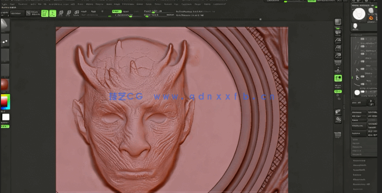Select the small head tool thumbnail

tap(356, 26)
